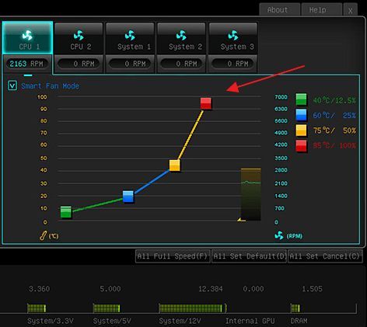Click All Set Default(D) button

click(x=249, y=256)
